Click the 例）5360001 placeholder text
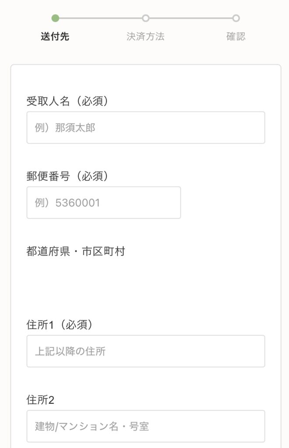This screenshot has width=289, height=448. pos(67,203)
